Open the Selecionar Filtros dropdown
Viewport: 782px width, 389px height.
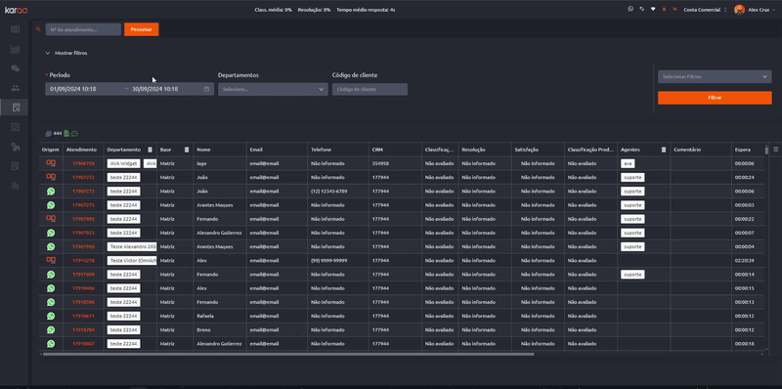tap(715, 77)
